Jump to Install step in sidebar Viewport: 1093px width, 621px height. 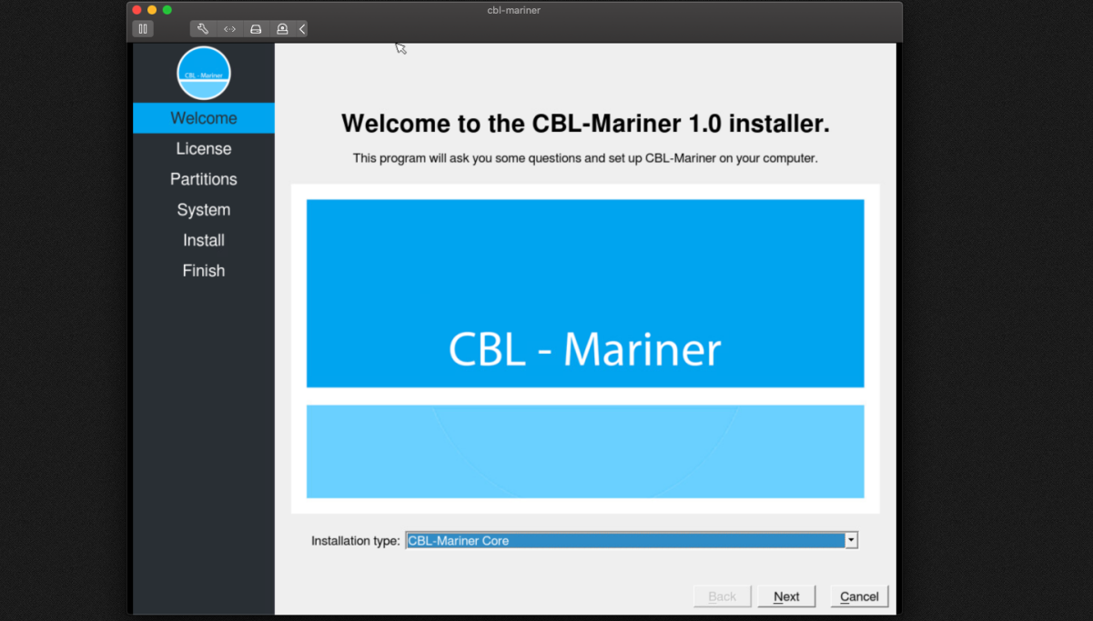[x=204, y=240]
